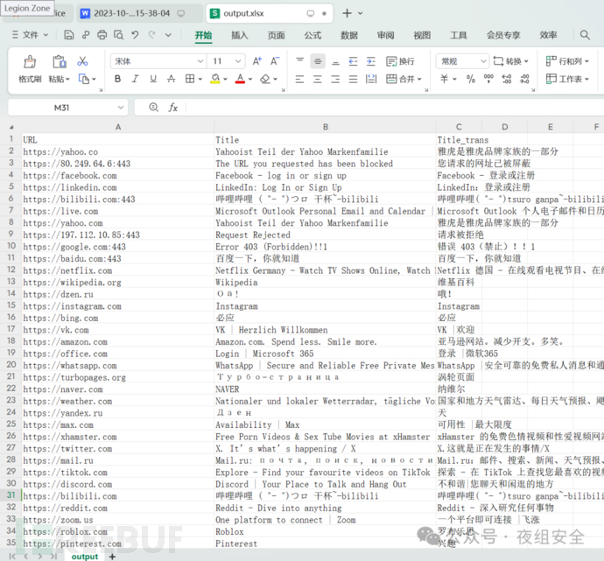This screenshot has width=604, height=561.
Task: Click the Print icon in quick access bar
Action: pos(102,35)
